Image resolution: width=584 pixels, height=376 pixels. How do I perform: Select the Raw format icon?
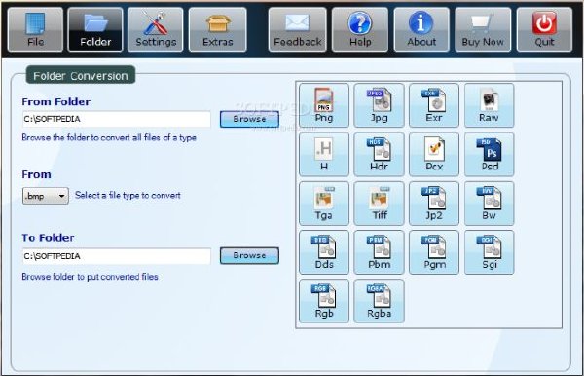(489, 105)
